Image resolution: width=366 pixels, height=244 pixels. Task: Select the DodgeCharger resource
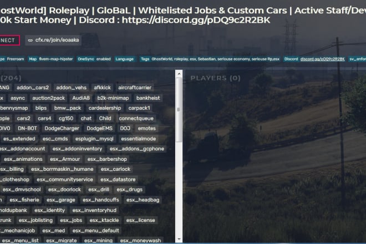click(62, 129)
